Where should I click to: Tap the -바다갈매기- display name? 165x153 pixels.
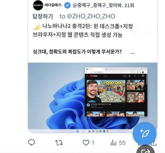(x=53, y=5)
